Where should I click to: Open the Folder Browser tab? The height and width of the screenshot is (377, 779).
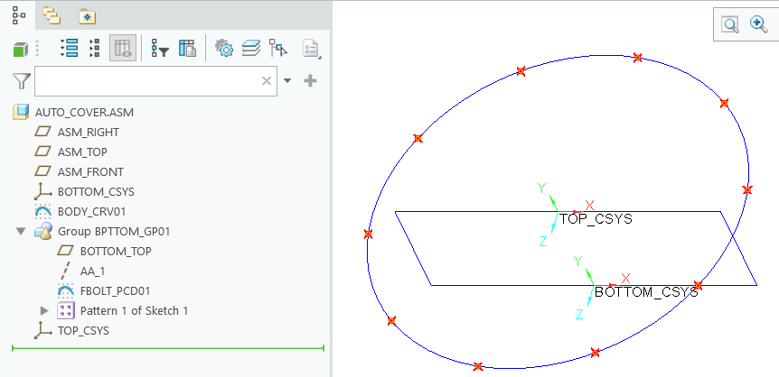52,16
